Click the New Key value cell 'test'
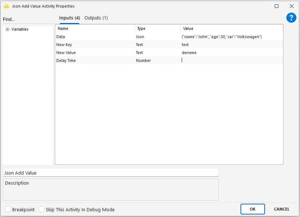The width and height of the screenshot is (300, 217). (x=231, y=45)
